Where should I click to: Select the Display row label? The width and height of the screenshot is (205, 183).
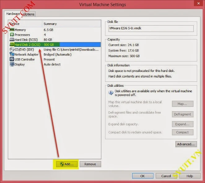coord(20,64)
